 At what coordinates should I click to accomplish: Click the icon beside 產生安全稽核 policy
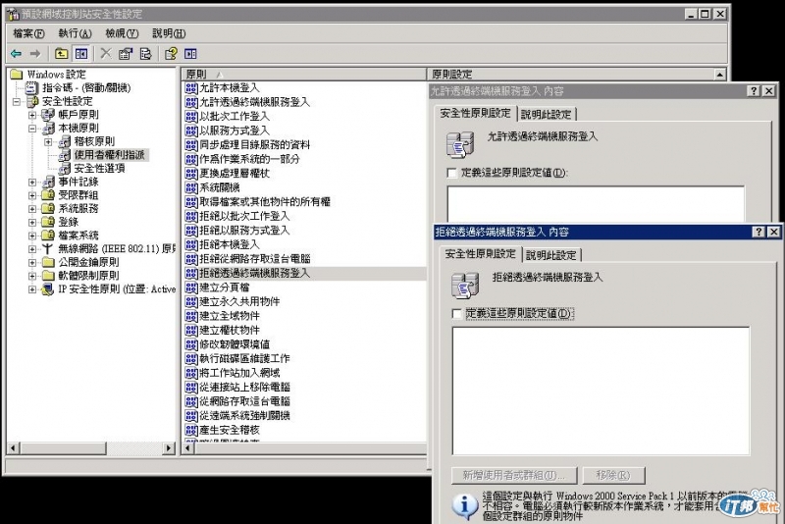(x=190, y=430)
